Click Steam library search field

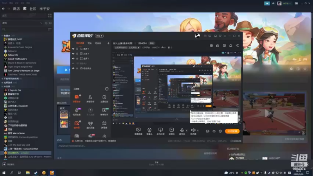tap(24, 29)
